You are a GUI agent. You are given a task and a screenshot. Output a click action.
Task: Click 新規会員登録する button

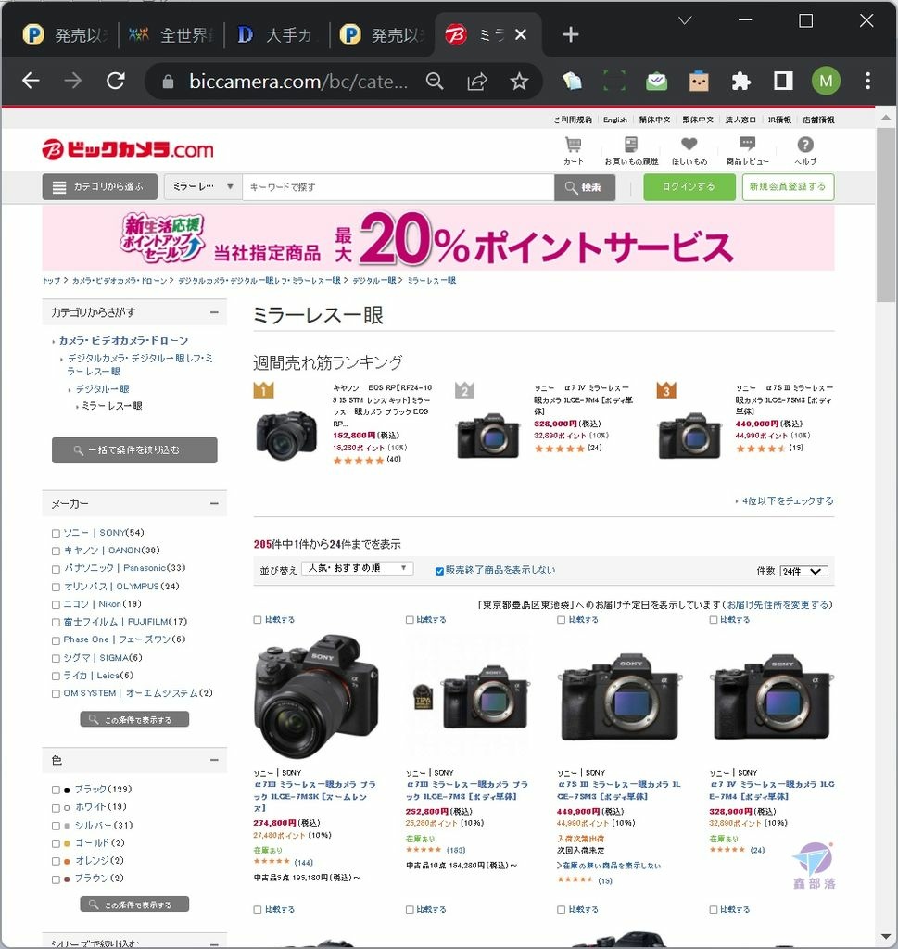point(788,187)
